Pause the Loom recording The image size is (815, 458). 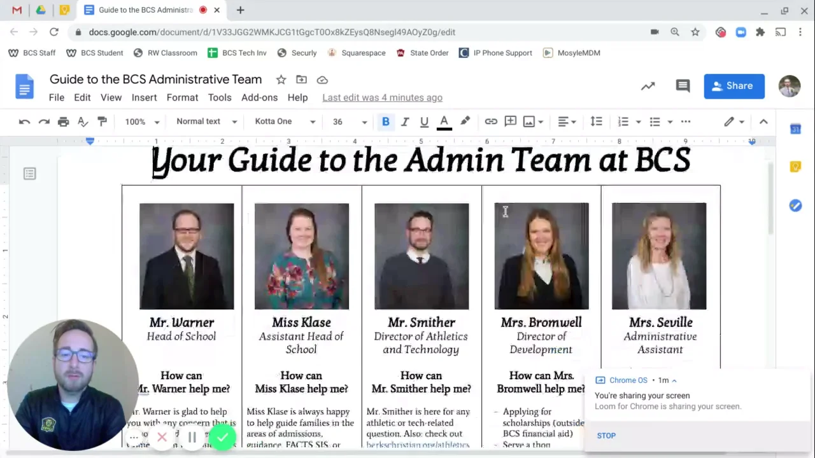click(x=192, y=437)
